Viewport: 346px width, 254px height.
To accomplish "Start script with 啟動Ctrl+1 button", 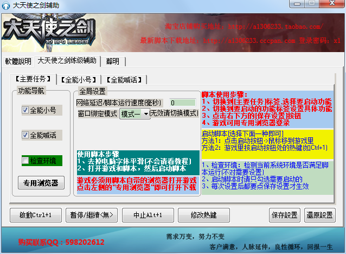I will (36, 215).
